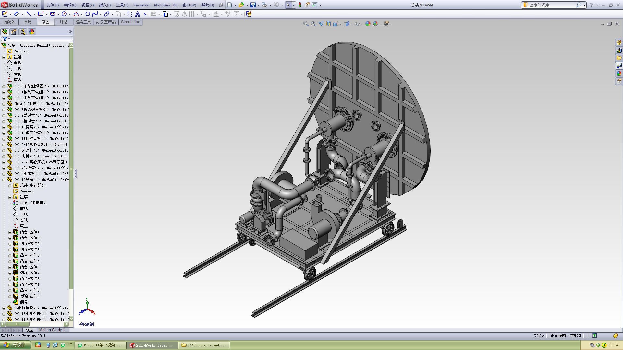Expand the manager pane chevron

(x=70, y=32)
